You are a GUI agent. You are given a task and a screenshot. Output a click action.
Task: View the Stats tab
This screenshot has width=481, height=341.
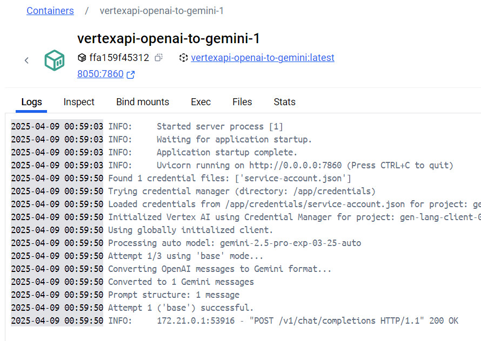(284, 102)
